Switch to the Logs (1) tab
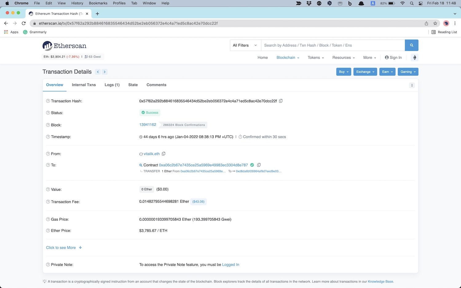Screen dimensions: 461x288 point(112,85)
